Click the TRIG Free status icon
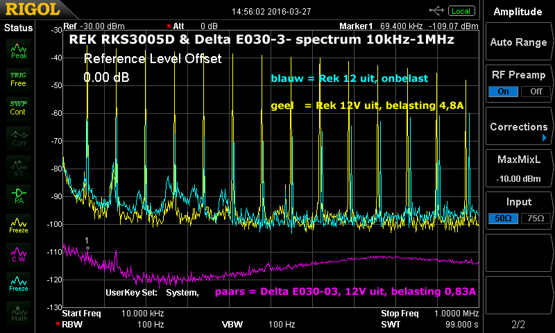This screenshot has width=555, height=333. coord(19,80)
